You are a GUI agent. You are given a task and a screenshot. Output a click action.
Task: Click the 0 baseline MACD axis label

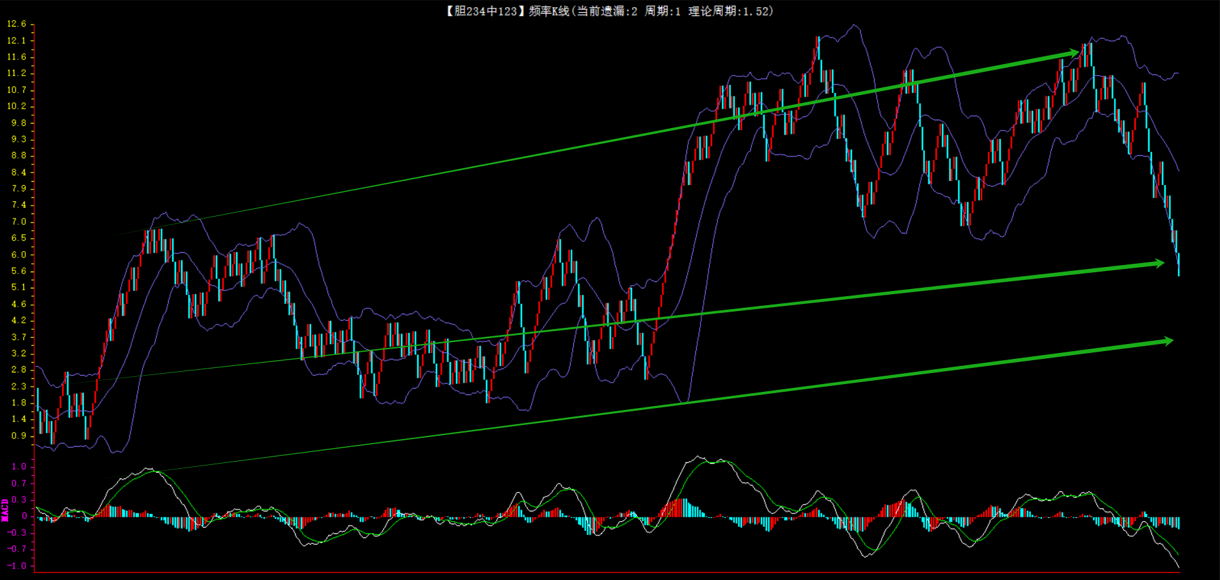[25, 516]
